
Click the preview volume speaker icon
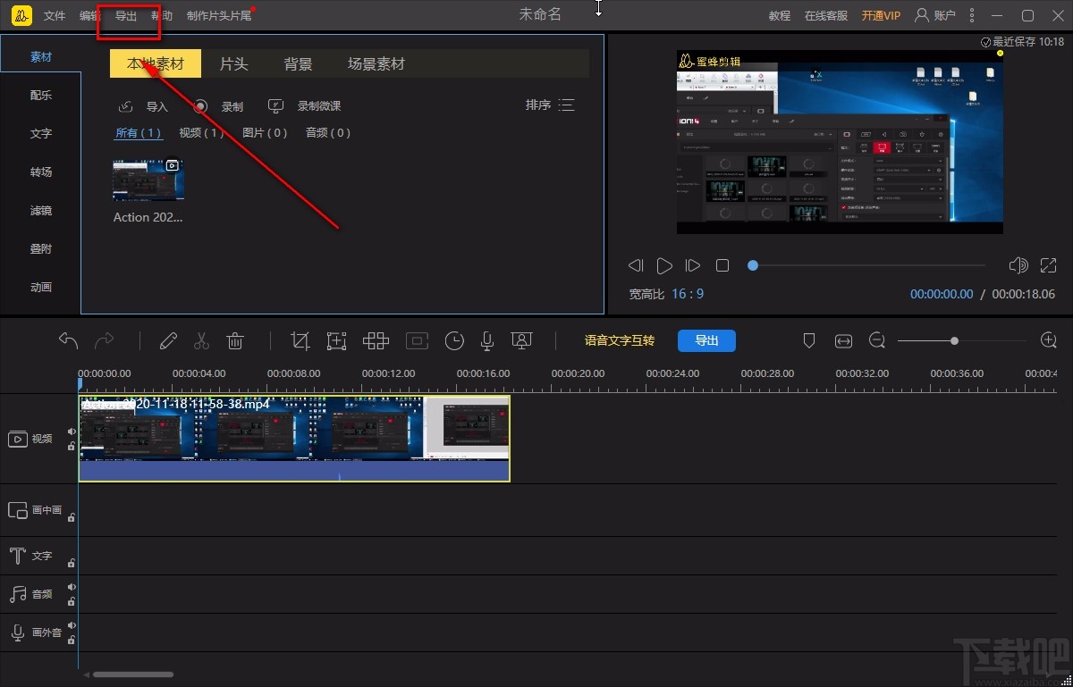click(x=1018, y=265)
